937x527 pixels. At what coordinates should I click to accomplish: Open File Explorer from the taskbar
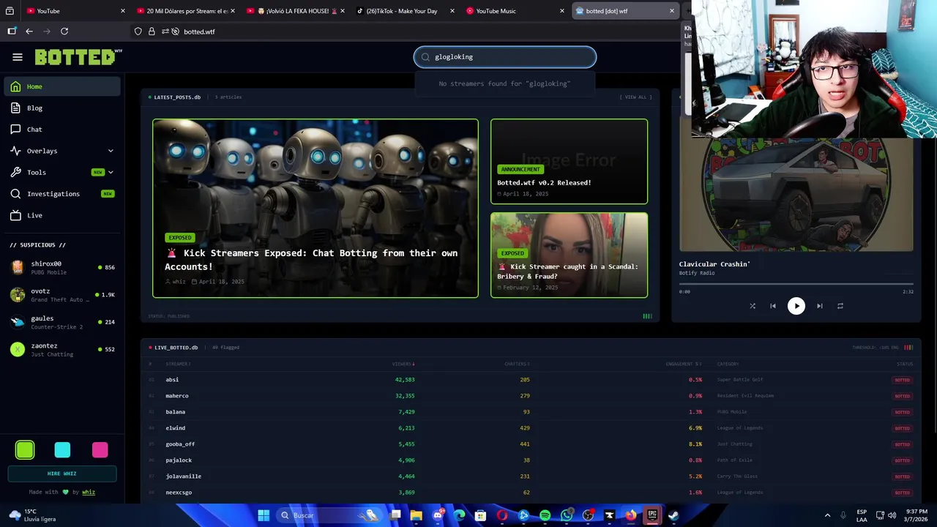416,515
